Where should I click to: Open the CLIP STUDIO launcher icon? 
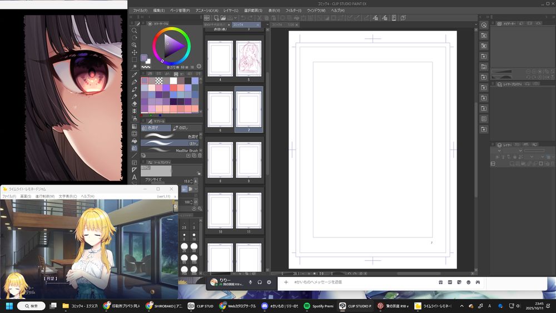[x=207, y=18]
